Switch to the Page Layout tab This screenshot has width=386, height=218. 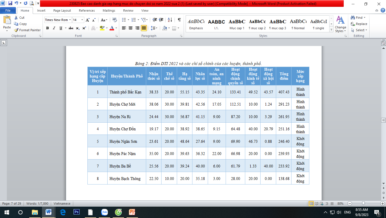(x=62, y=11)
